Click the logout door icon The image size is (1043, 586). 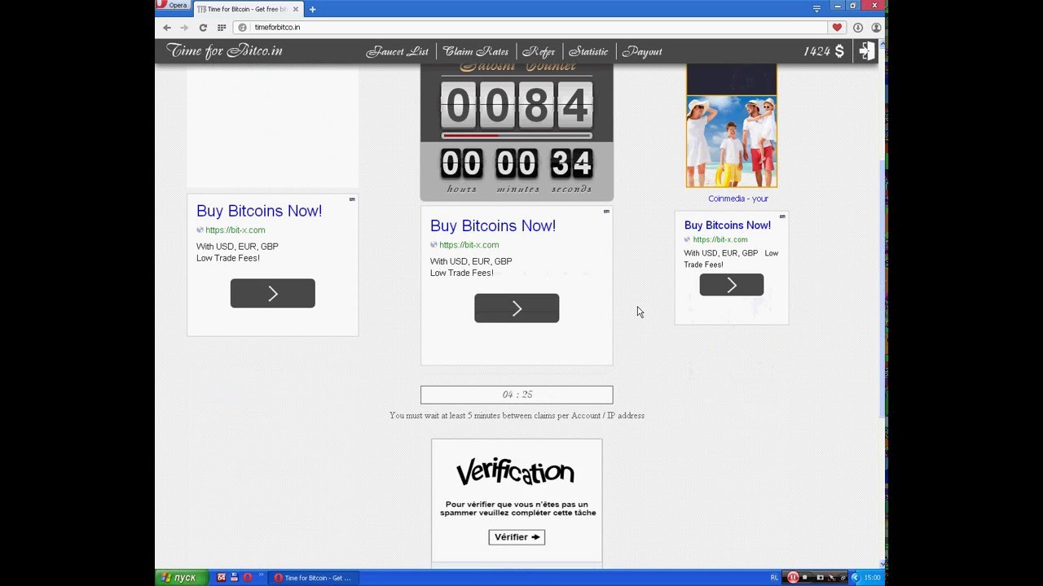867,51
